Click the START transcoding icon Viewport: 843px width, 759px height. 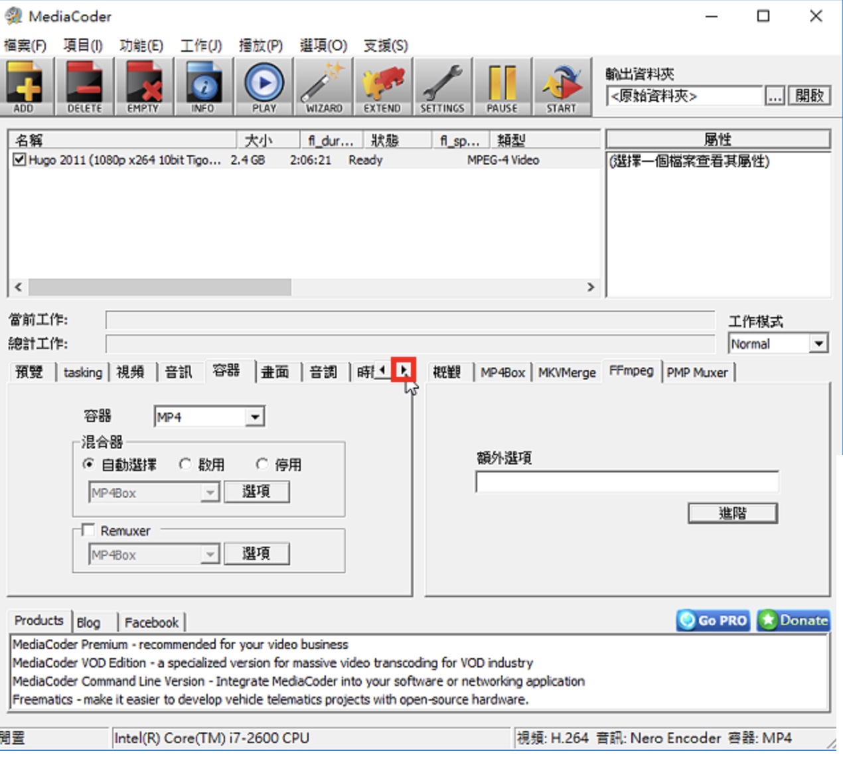pyautogui.click(x=562, y=87)
